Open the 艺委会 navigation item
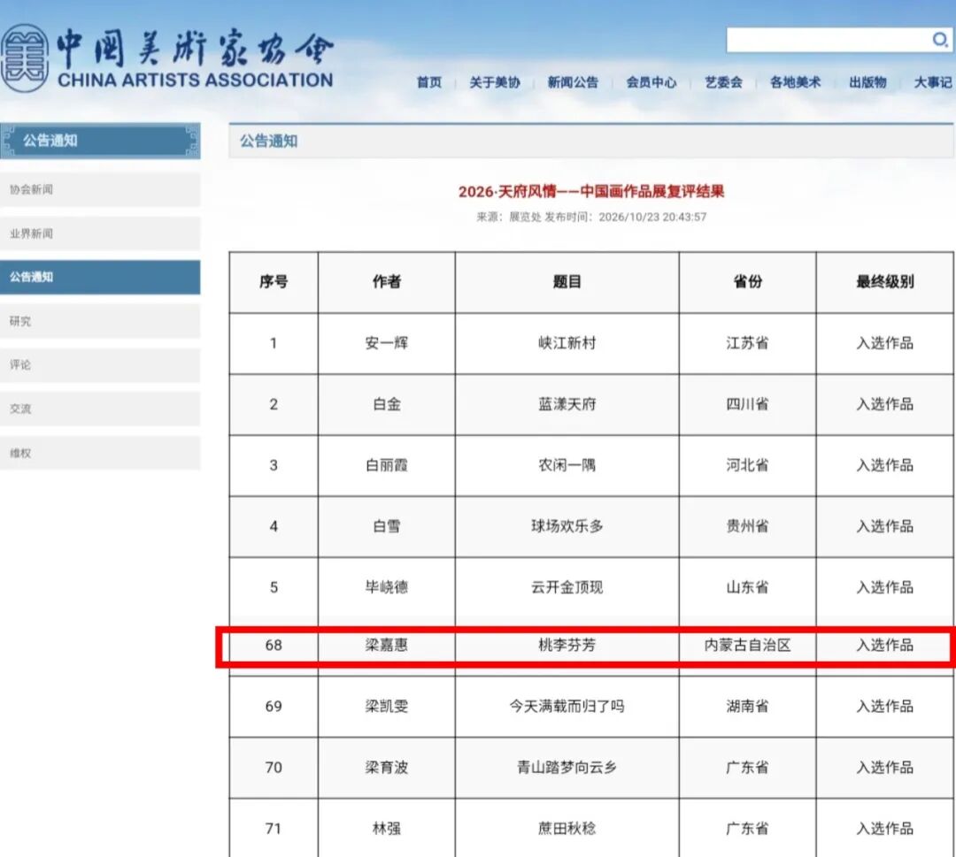The height and width of the screenshot is (857, 956). pos(724,82)
